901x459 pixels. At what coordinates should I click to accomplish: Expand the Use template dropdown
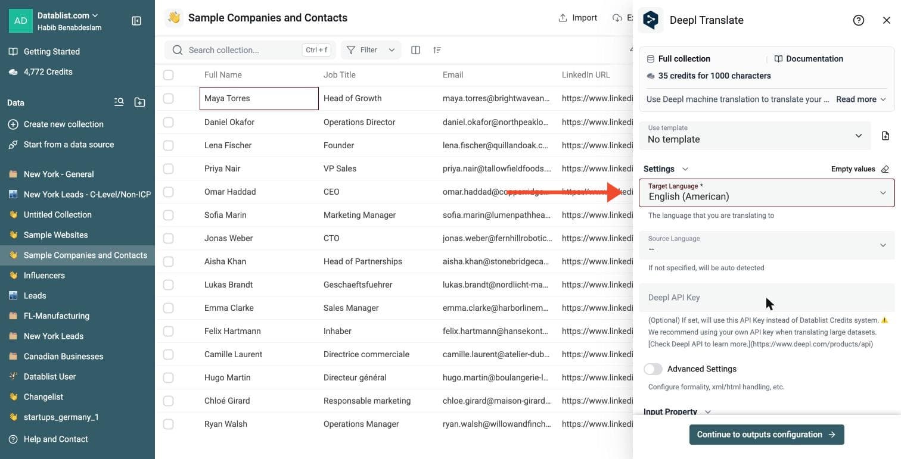[755, 135]
